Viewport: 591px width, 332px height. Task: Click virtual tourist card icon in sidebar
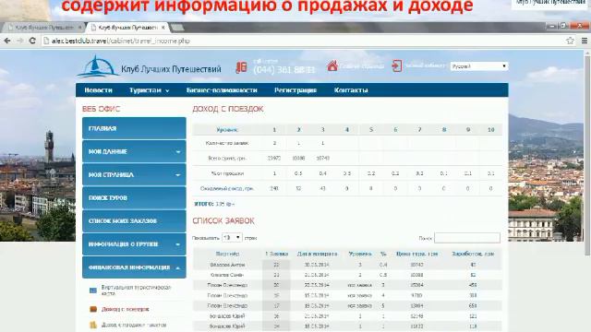[x=93, y=290]
